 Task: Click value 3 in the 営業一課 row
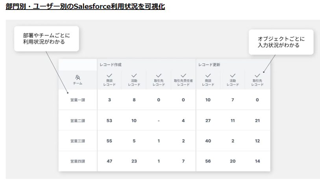pos(109,100)
